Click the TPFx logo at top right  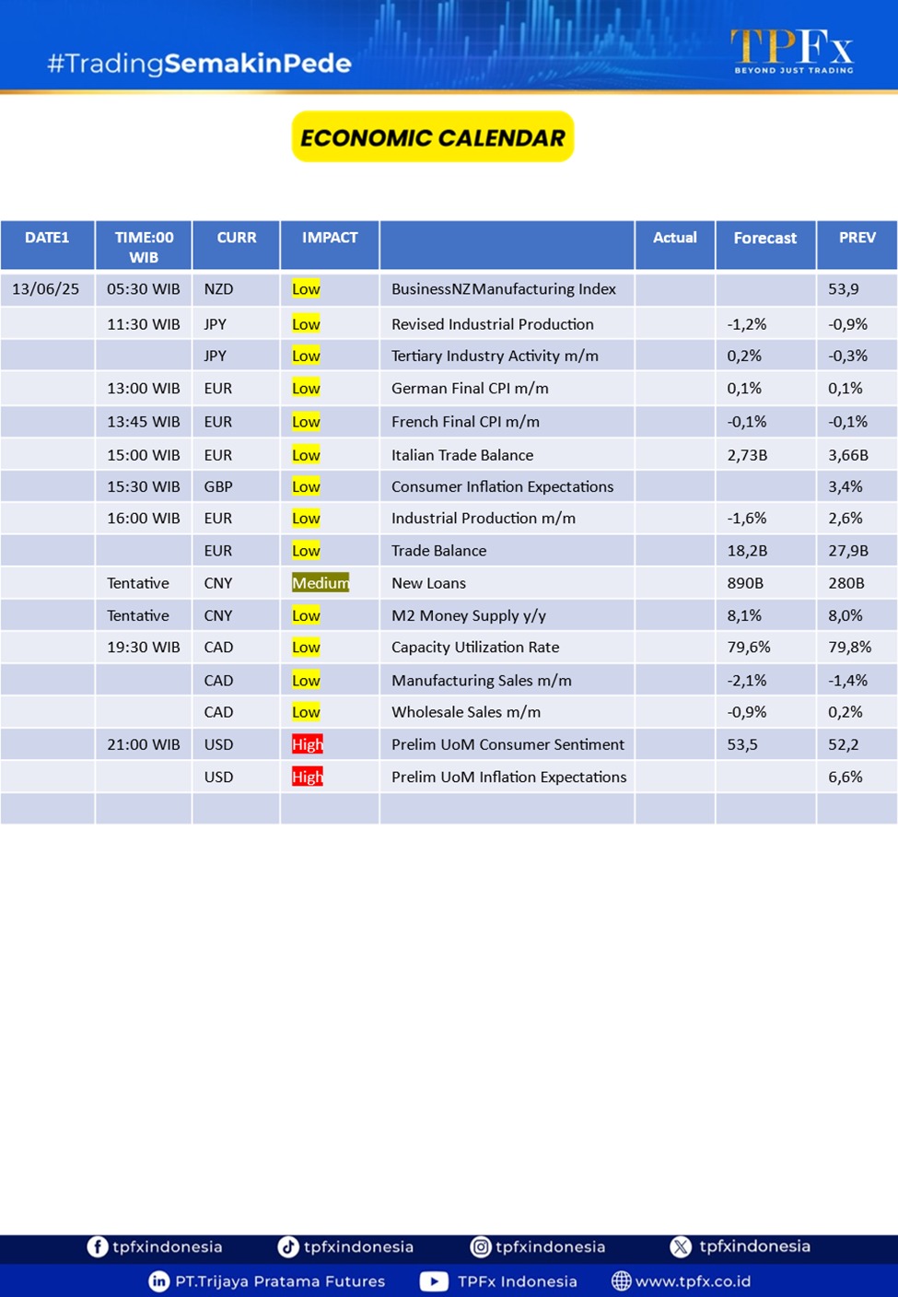(792, 50)
